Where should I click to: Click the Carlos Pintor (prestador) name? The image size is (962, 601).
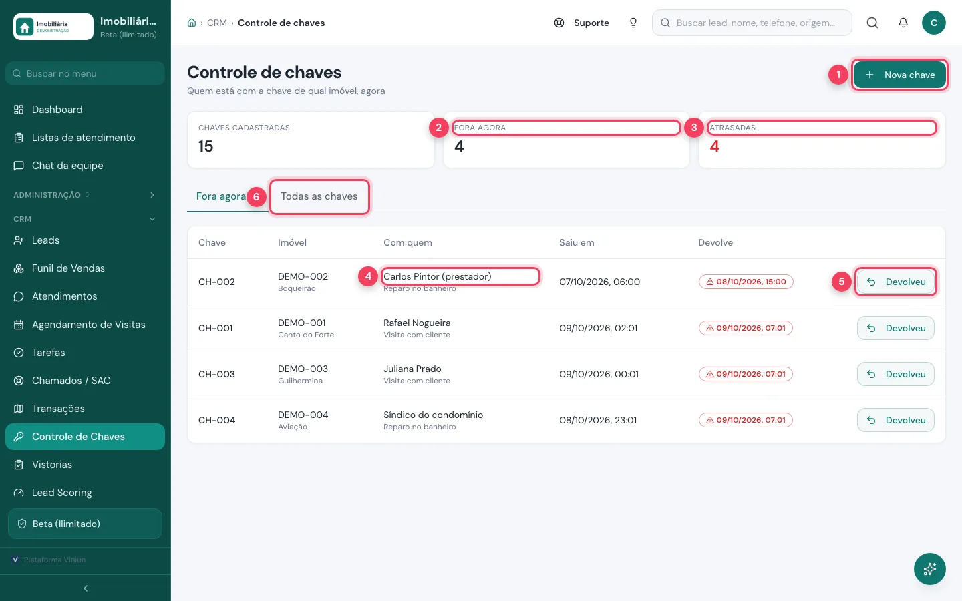(438, 276)
